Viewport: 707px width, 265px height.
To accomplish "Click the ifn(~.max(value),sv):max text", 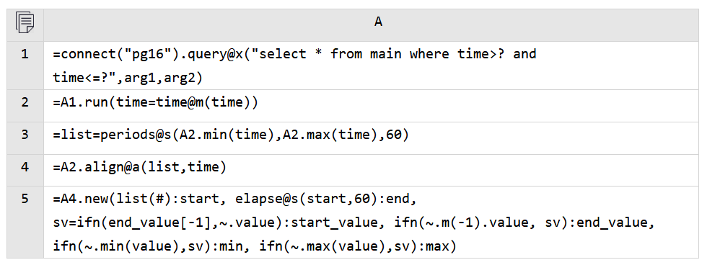I will [x=358, y=247].
